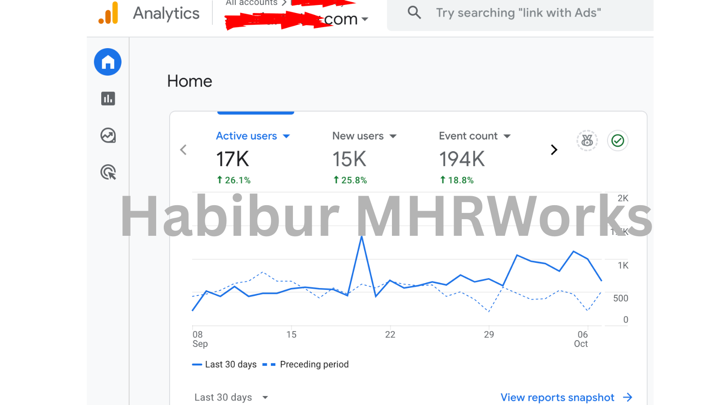The height and width of the screenshot is (405, 720).
Task: Click the insights medal icon
Action: tap(587, 141)
